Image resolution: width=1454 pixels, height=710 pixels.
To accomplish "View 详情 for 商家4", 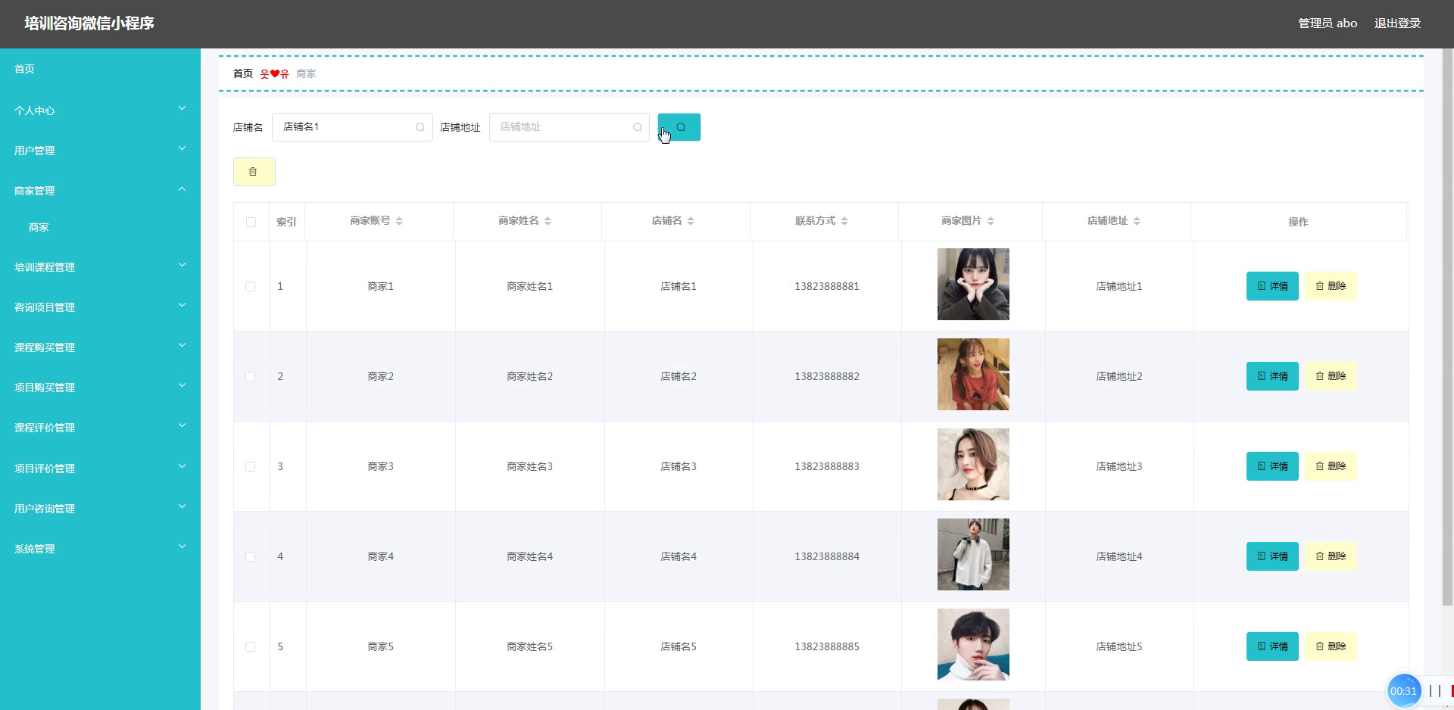I will click(x=1272, y=556).
